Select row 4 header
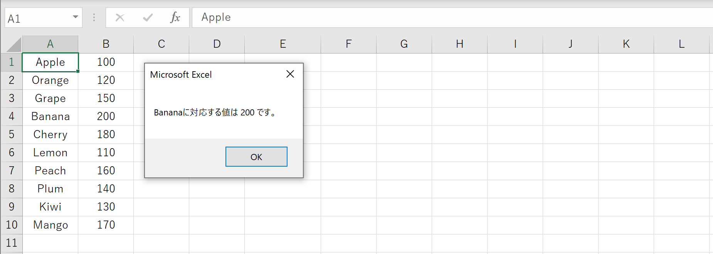This screenshot has height=254, width=713. (12, 116)
